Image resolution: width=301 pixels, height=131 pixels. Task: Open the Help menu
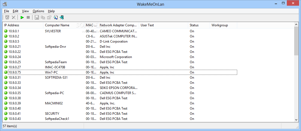51,11
